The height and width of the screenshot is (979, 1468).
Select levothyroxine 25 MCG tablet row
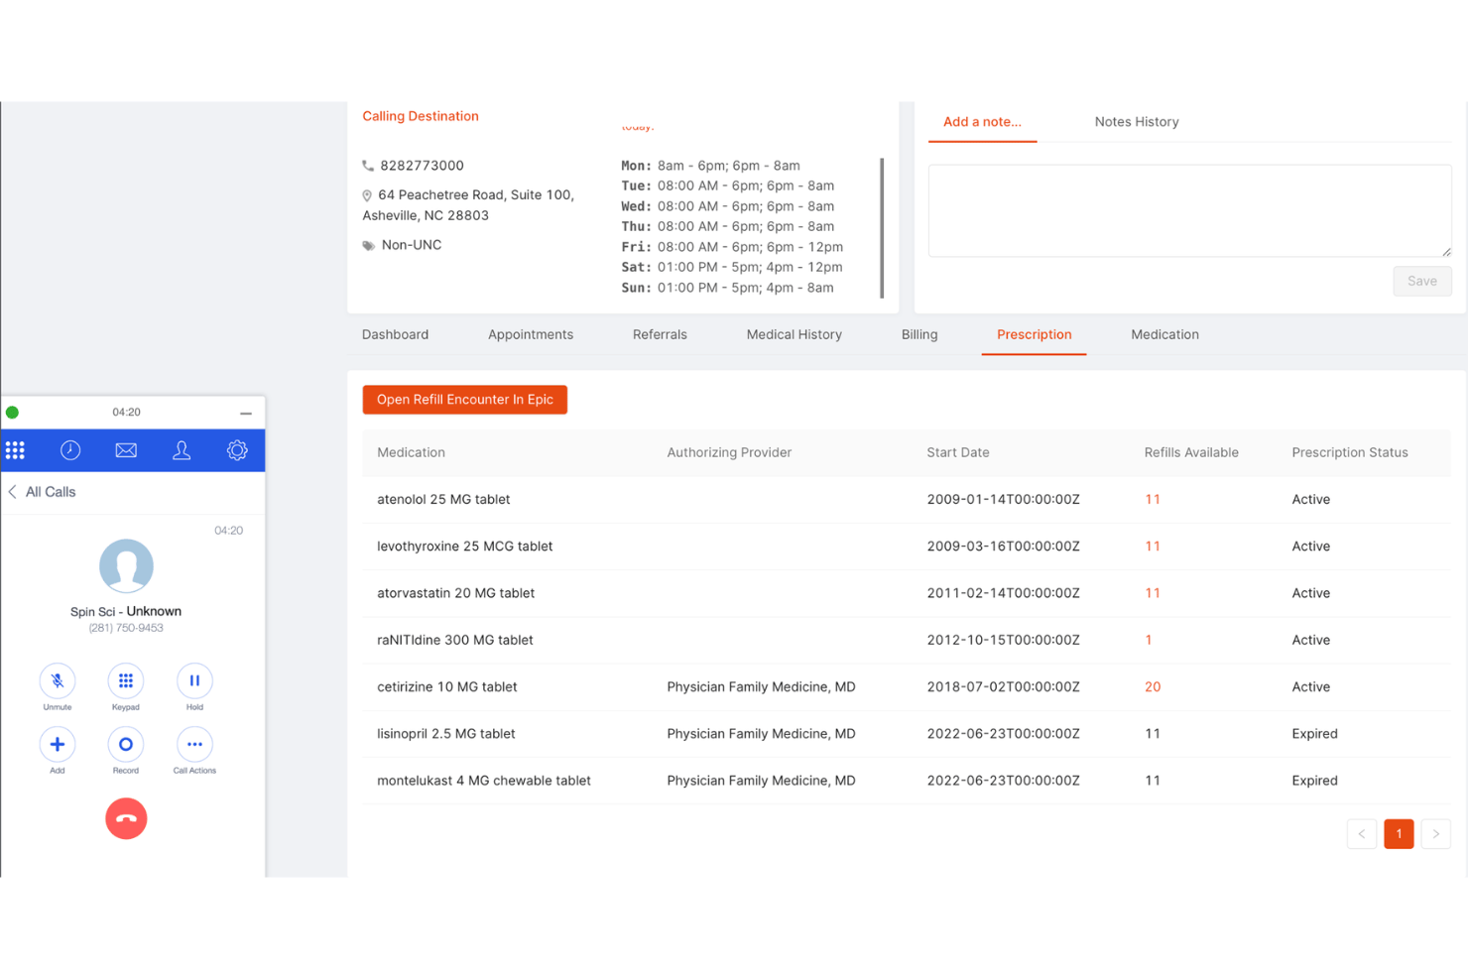point(907,547)
